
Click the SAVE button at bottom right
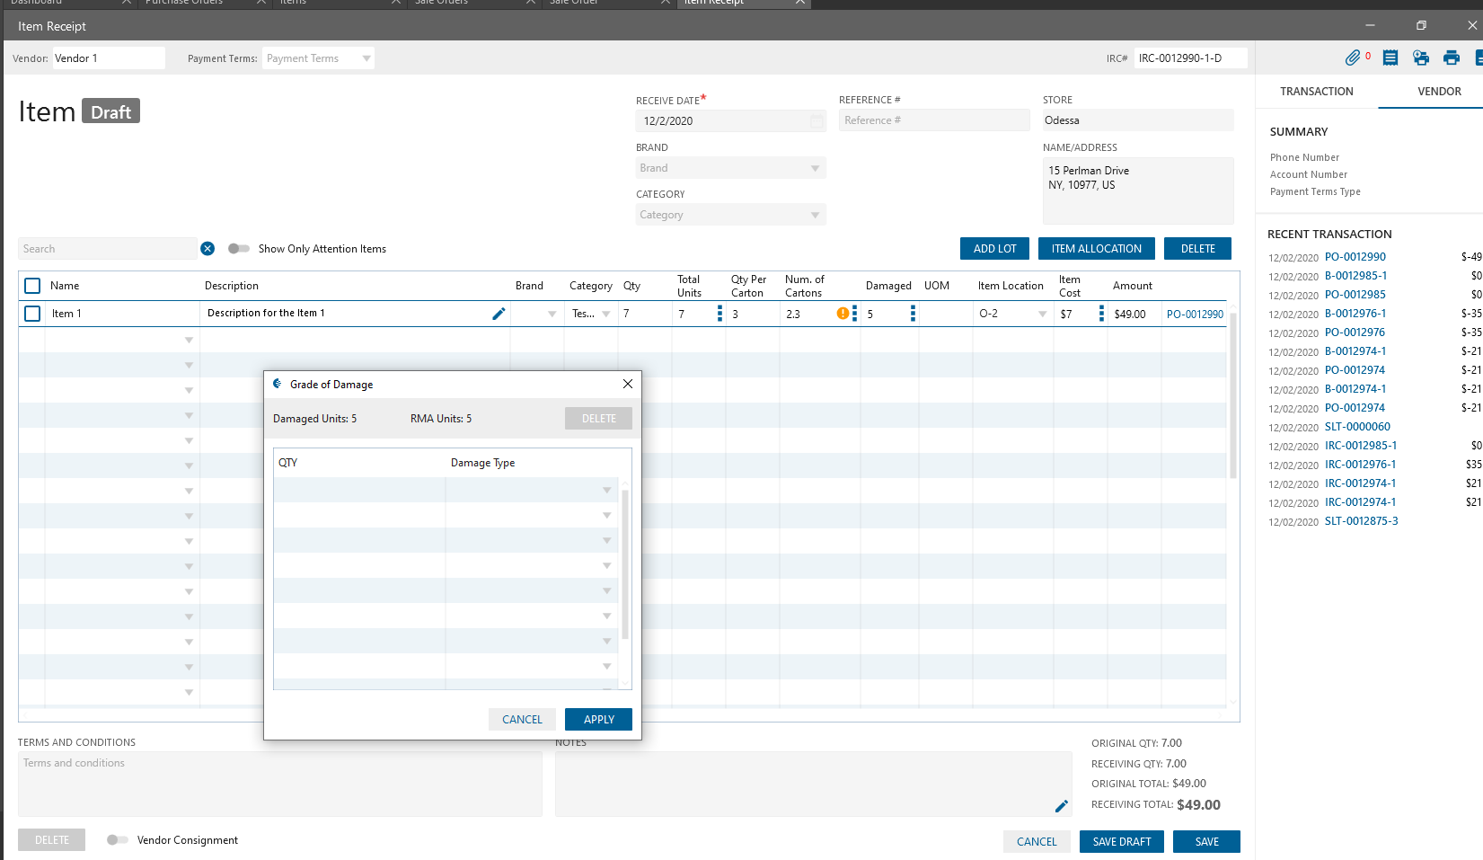(1206, 842)
